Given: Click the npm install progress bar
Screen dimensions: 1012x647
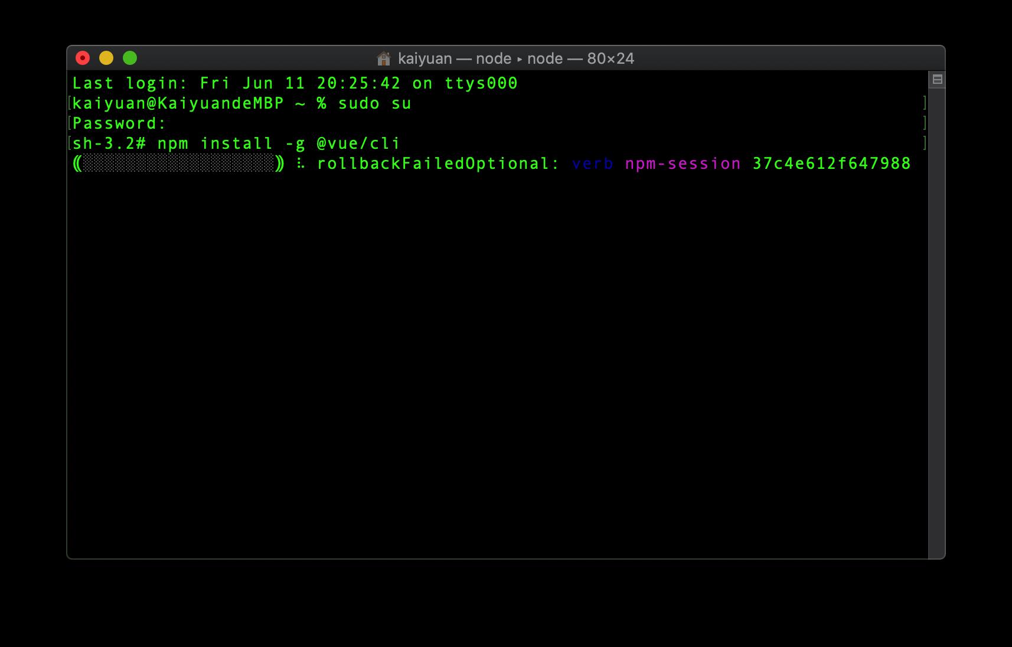Looking at the screenshot, I should coord(178,164).
